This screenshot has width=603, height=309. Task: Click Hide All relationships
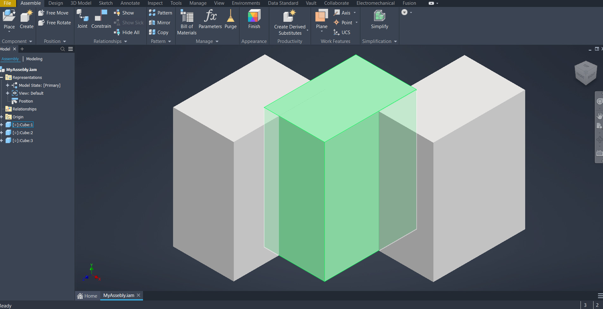point(127,33)
